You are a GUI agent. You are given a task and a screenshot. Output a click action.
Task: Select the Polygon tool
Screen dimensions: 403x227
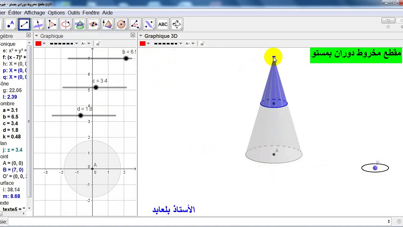click(x=52, y=24)
